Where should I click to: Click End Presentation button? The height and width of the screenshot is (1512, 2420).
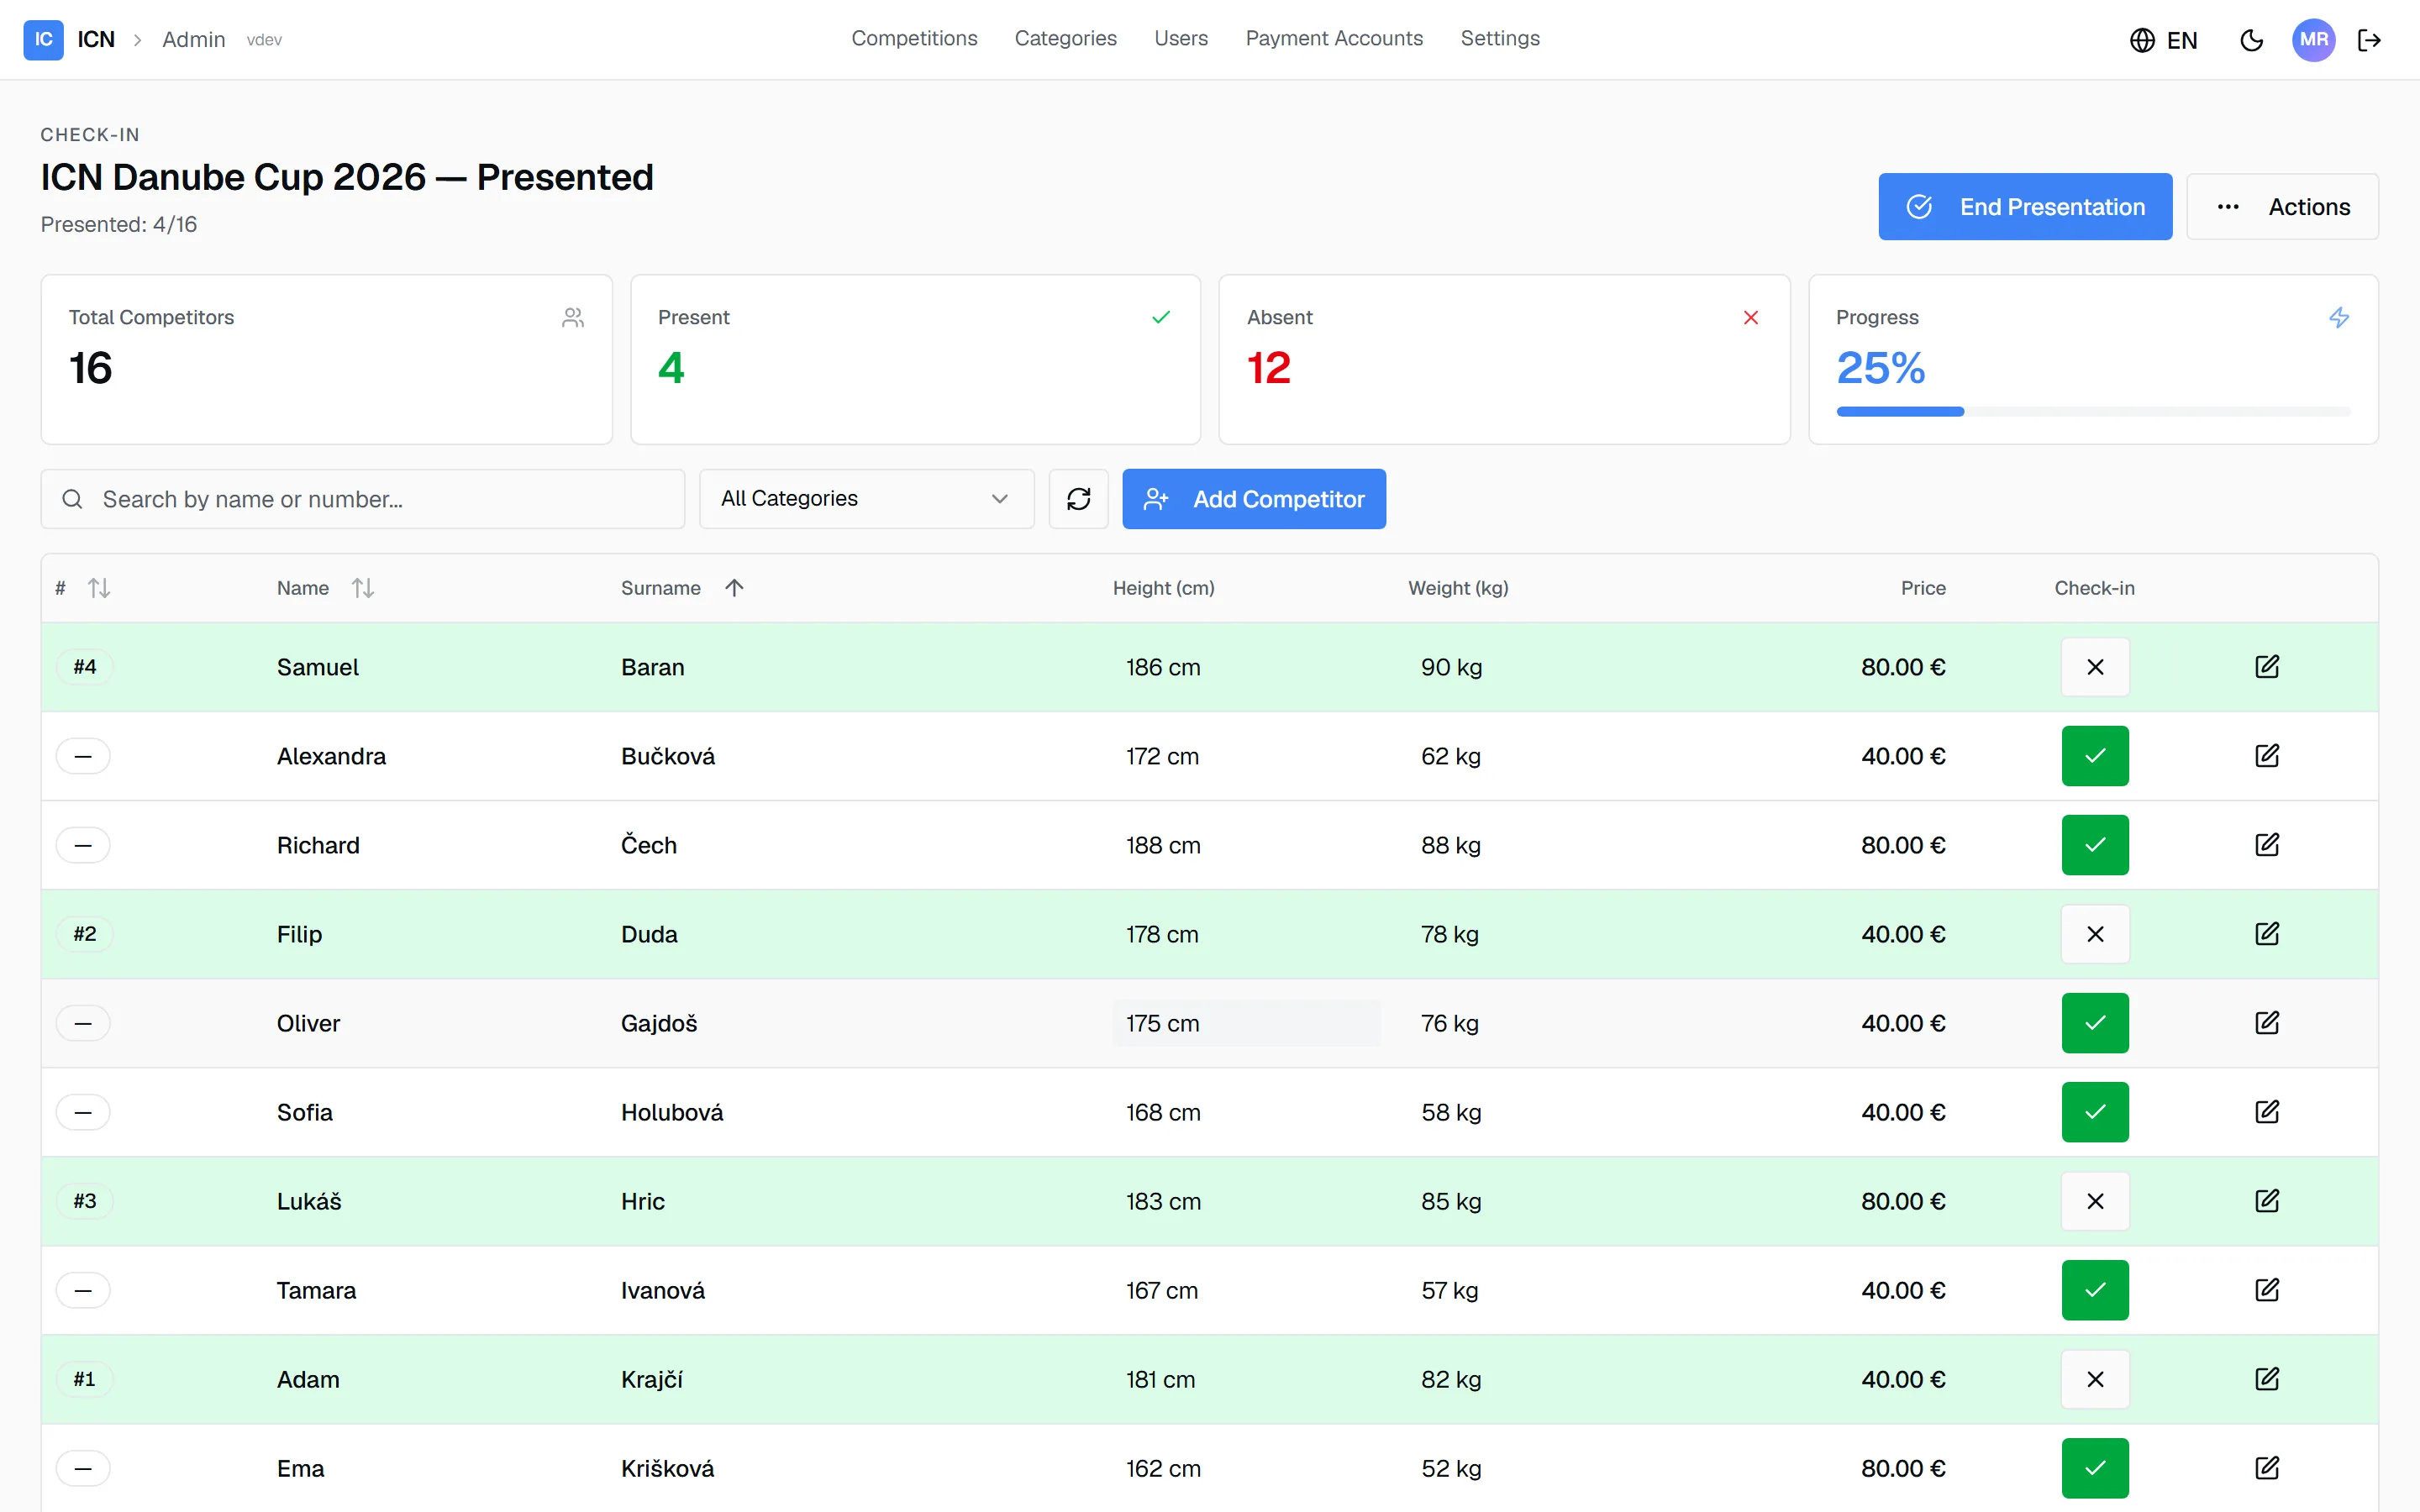[x=2025, y=207]
